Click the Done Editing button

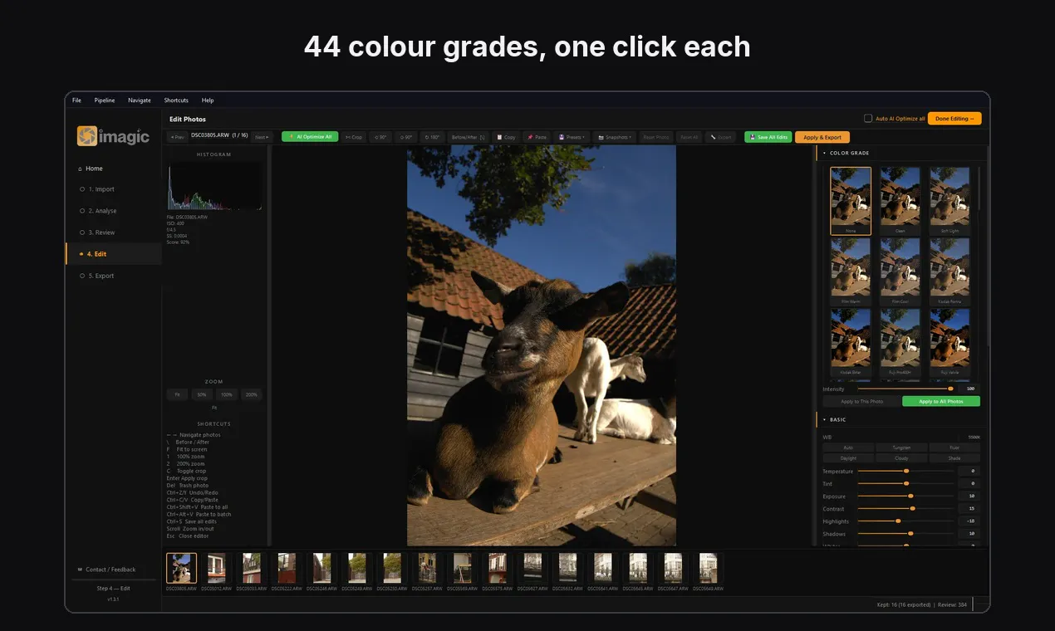click(x=954, y=119)
